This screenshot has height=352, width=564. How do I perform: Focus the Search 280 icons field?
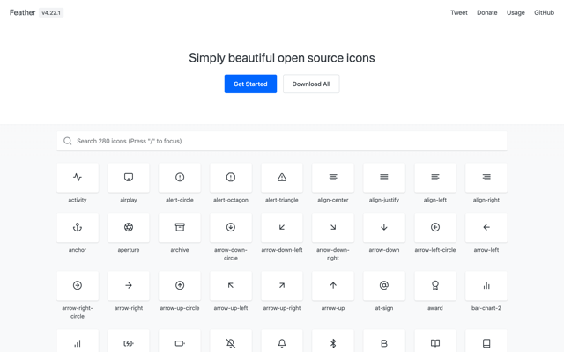pyautogui.click(x=282, y=141)
